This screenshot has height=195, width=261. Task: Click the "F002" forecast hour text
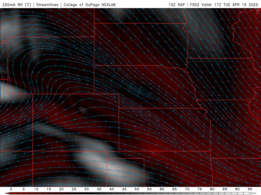pyautogui.click(x=194, y=5)
